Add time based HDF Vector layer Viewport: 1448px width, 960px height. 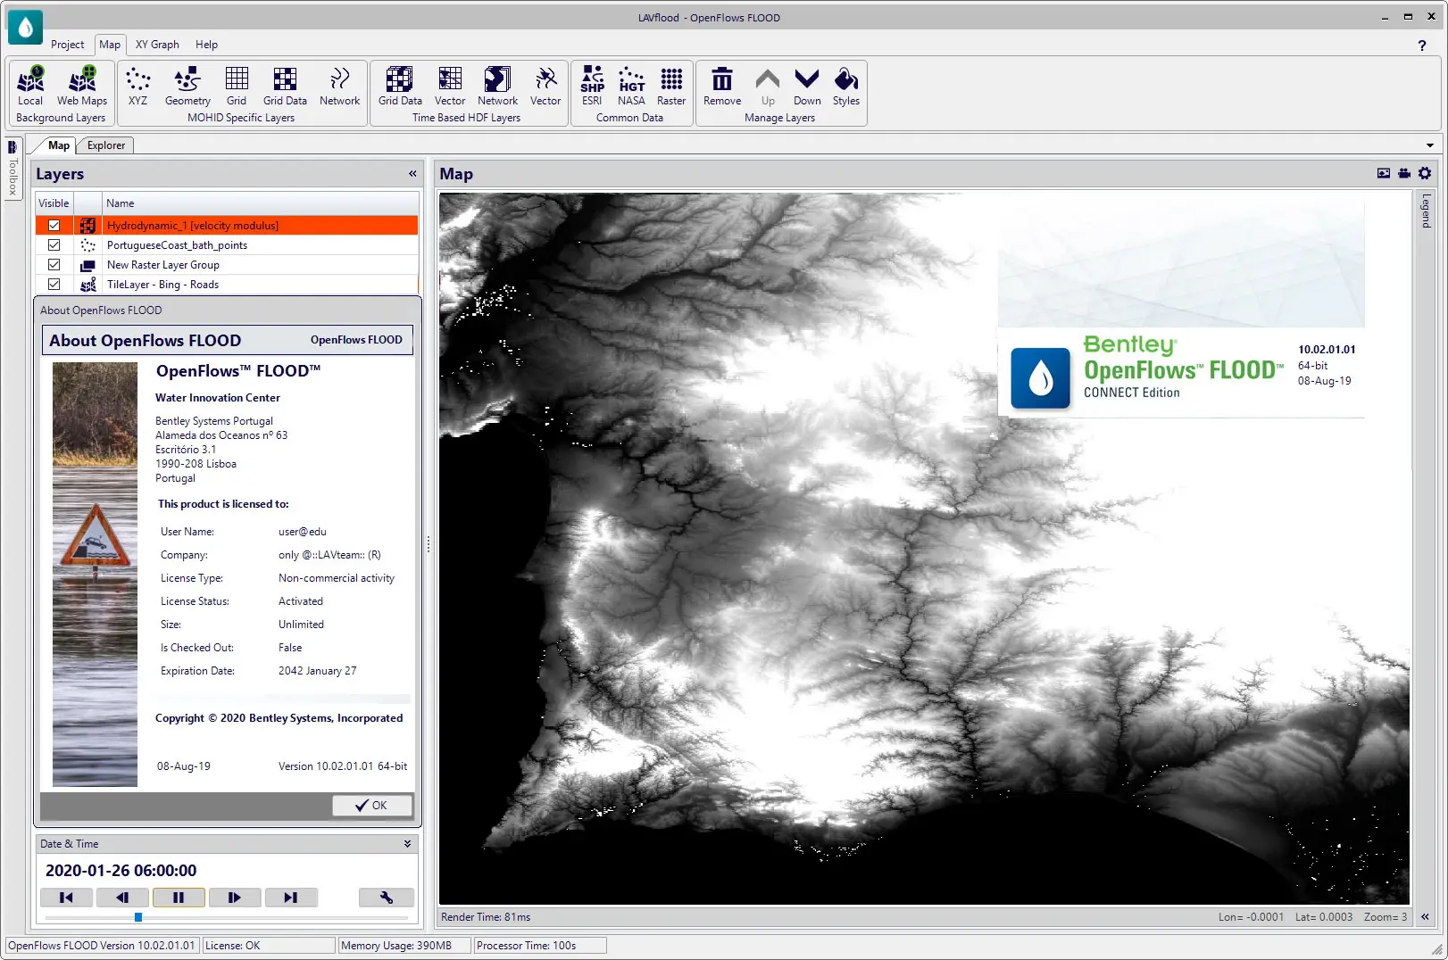[x=450, y=87]
